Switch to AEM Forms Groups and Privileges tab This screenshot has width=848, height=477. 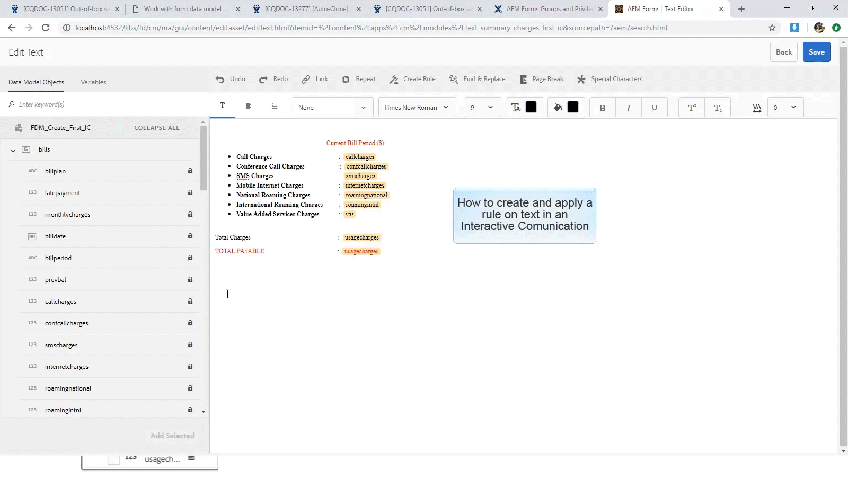(x=549, y=9)
